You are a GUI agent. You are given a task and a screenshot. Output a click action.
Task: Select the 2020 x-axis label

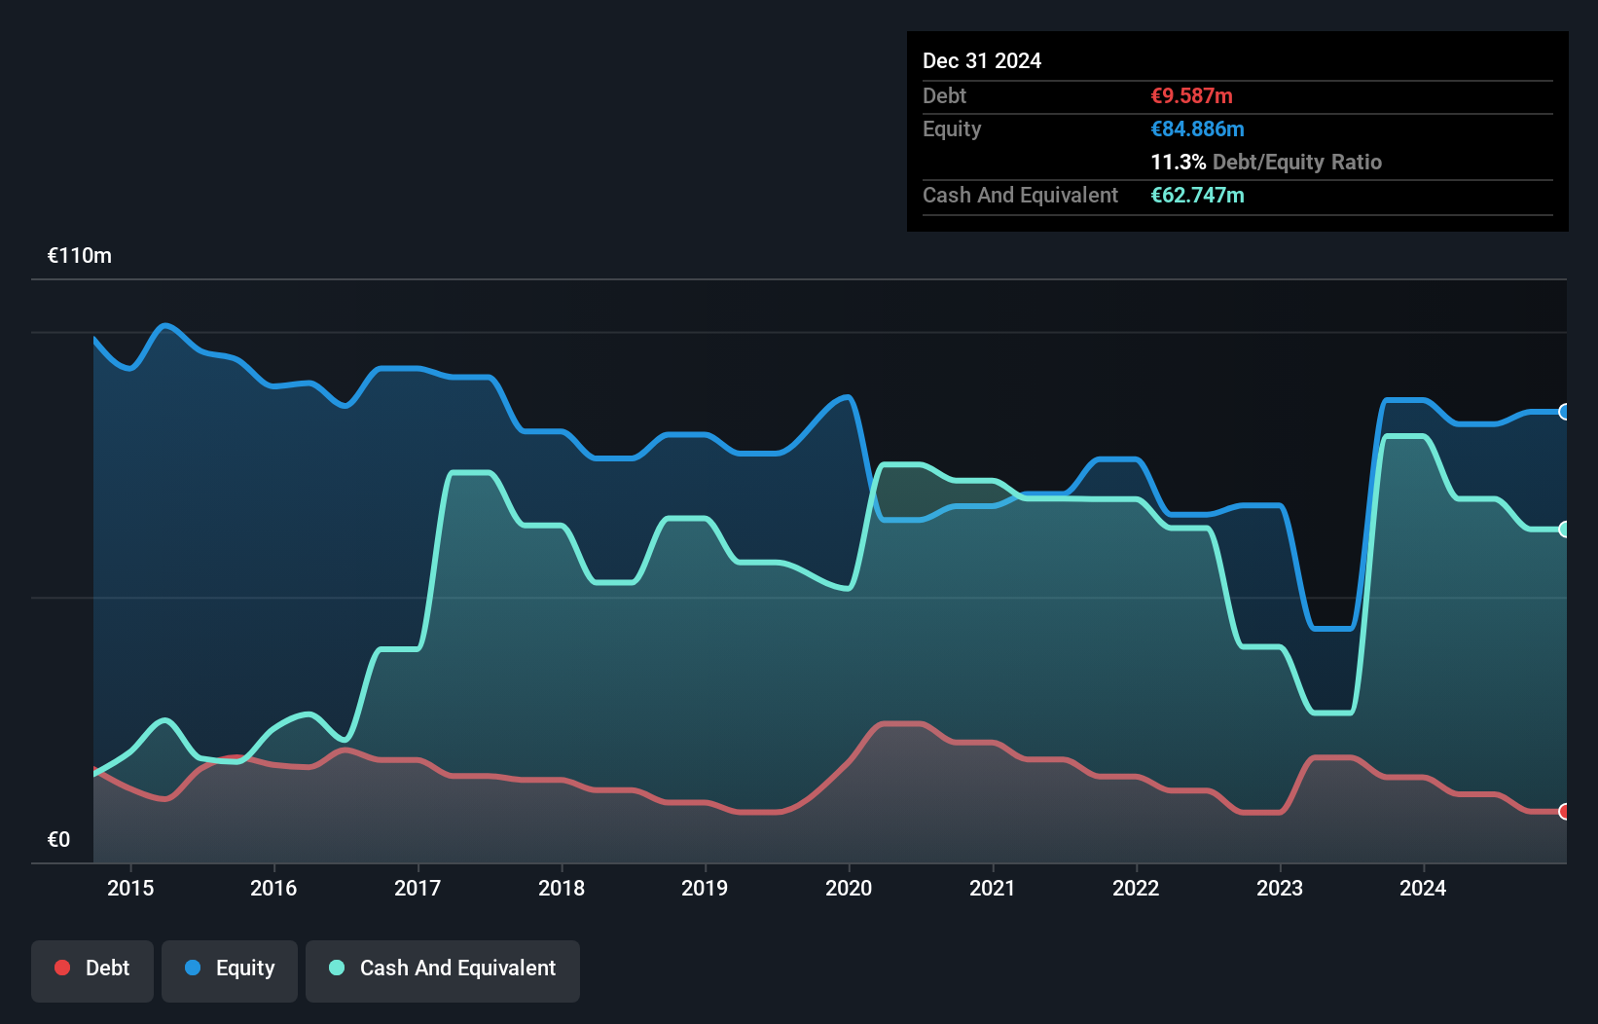click(849, 888)
